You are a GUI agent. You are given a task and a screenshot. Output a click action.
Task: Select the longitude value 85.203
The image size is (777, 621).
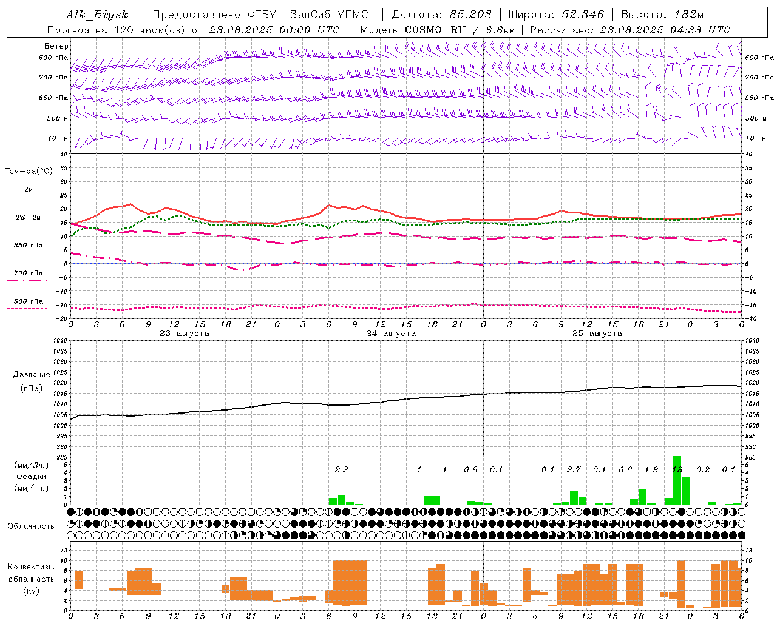coord(470,15)
